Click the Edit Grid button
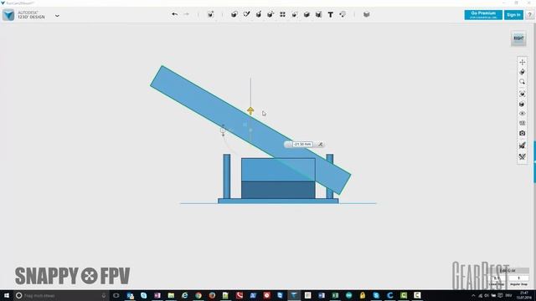 pyautogui.click(x=508, y=270)
